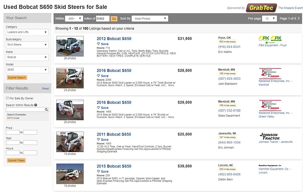Click More on the 1466 hours listing
The image size is (303, 192).
point(171,117)
